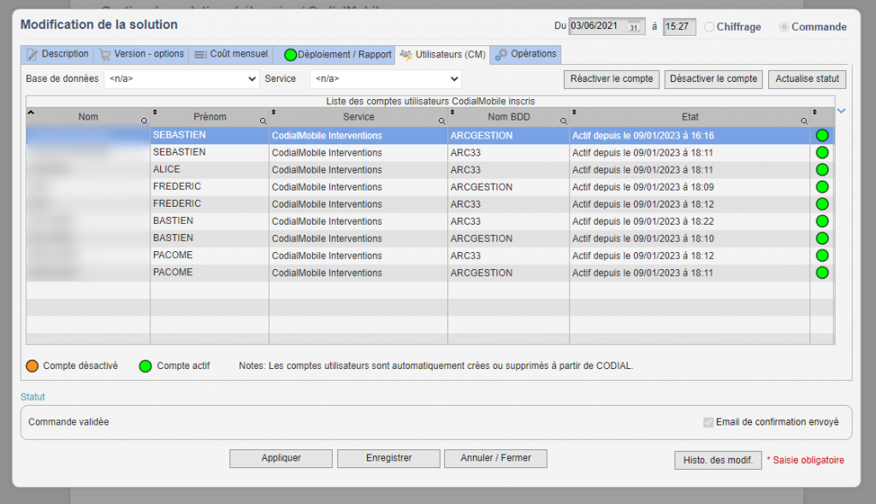Viewport: 876px width, 504px height.
Task: Click the shopping cart icon on Version - options tab
Action: (104, 53)
